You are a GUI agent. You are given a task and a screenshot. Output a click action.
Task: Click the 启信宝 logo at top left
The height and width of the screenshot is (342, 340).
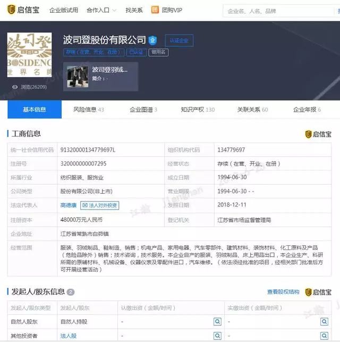23,10
